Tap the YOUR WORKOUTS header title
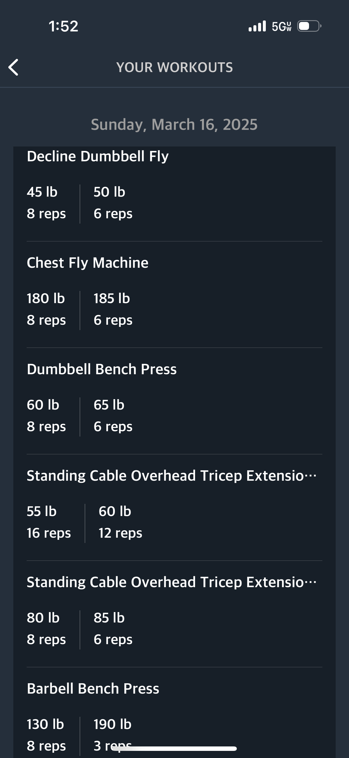The image size is (349, 758). pyautogui.click(x=174, y=67)
